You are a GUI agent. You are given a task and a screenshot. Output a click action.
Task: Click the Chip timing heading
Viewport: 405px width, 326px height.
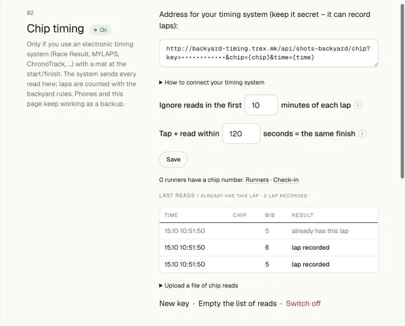56,29
